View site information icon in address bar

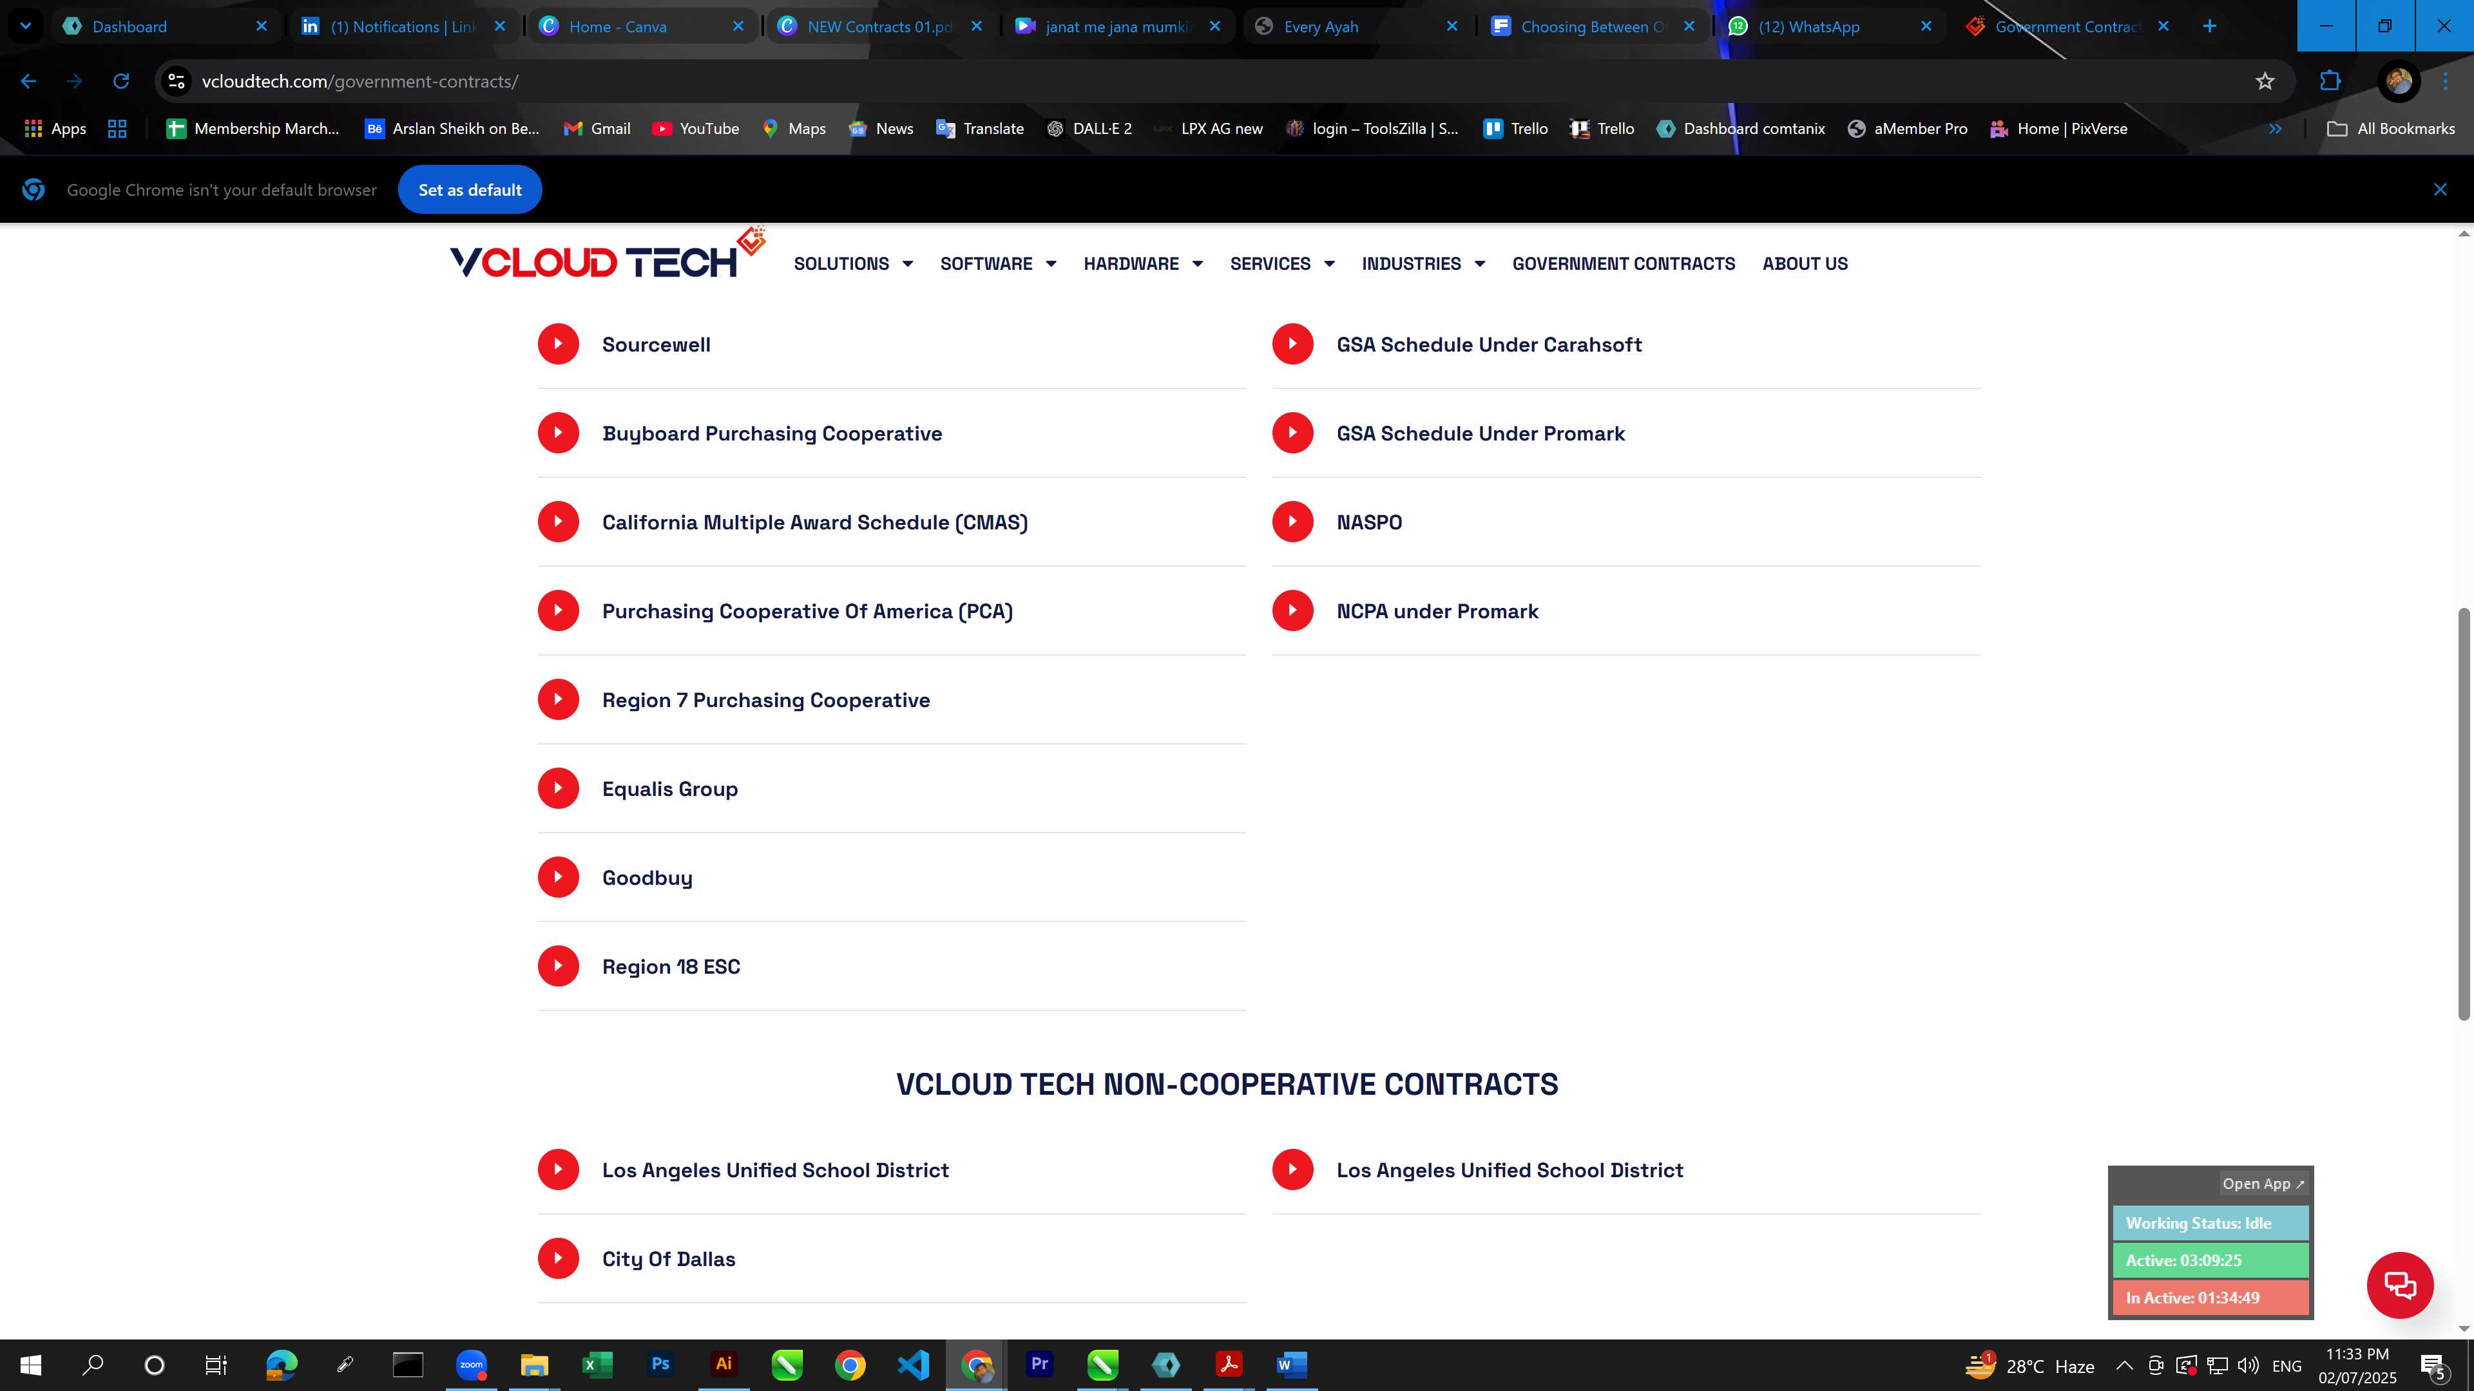(x=176, y=82)
